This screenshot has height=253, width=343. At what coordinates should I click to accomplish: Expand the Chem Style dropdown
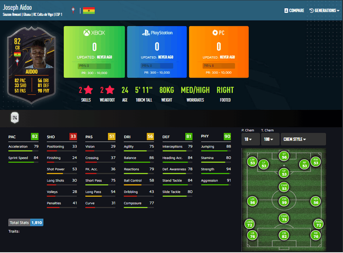pyautogui.click(x=303, y=139)
